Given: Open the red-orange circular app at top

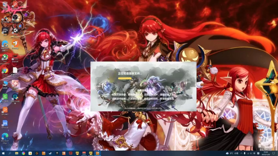Looking at the screenshot, I should pos(15,5).
